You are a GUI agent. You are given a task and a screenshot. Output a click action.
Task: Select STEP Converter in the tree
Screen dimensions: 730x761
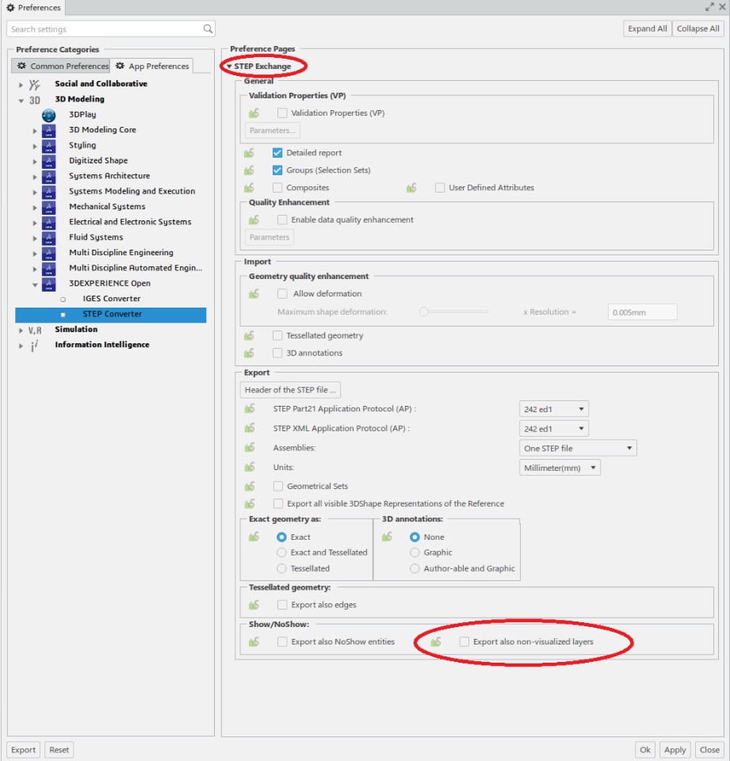(112, 314)
